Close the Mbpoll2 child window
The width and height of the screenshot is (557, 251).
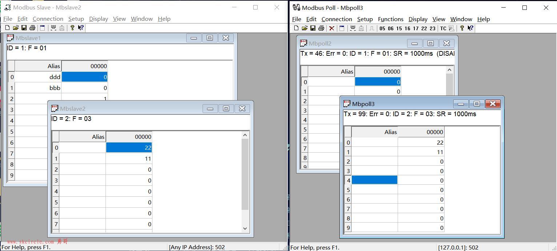(x=446, y=43)
